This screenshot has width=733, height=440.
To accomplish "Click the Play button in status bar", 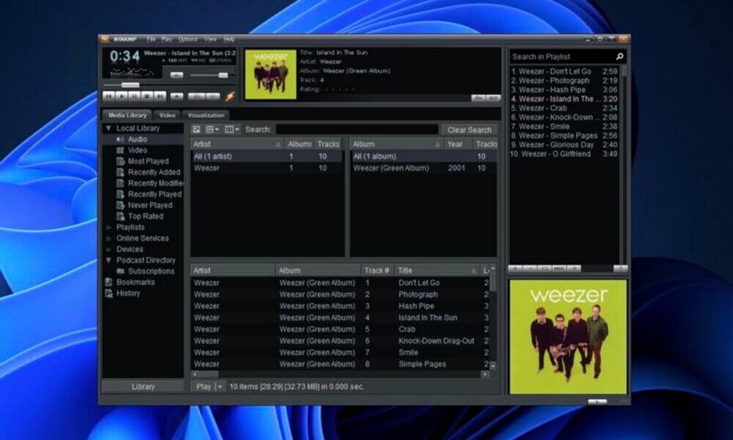I will click(x=203, y=386).
